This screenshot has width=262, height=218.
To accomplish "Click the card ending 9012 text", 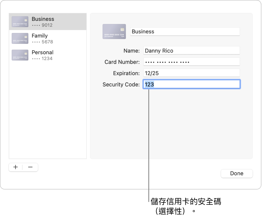I will 42,25.
